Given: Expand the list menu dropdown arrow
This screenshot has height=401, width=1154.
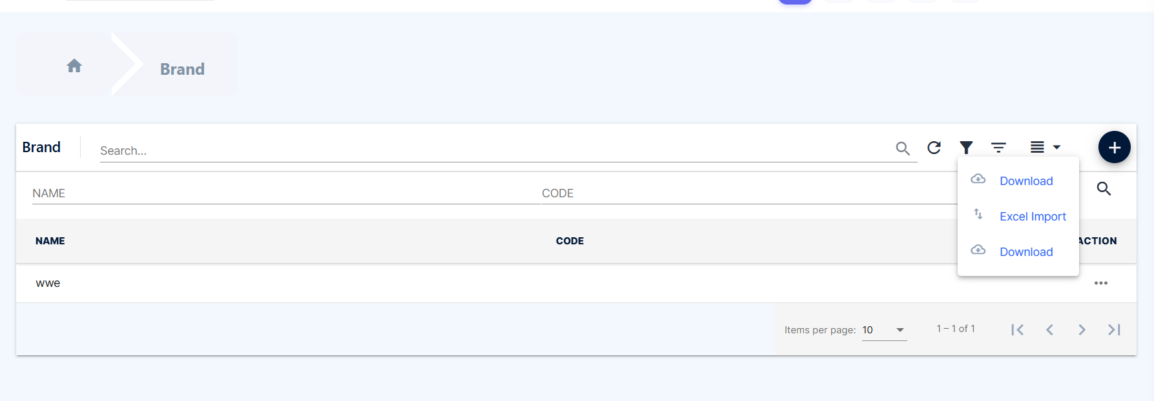Looking at the screenshot, I should coord(1056,148).
